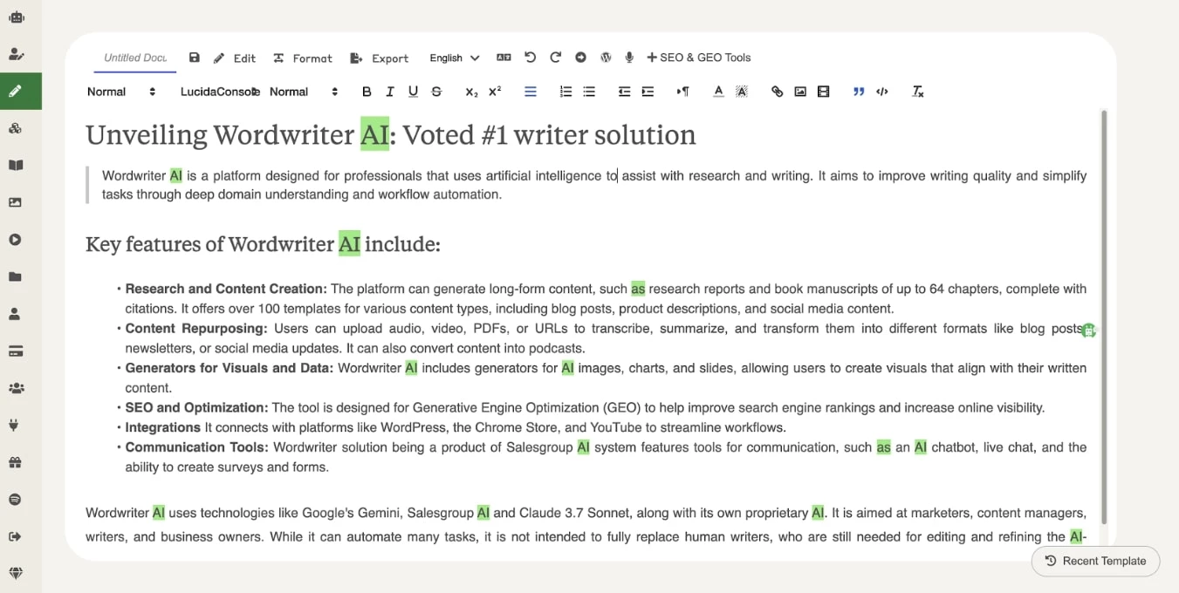1179x593 pixels.
Task: Open the text alignment dropdown
Action: pos(530,92)
